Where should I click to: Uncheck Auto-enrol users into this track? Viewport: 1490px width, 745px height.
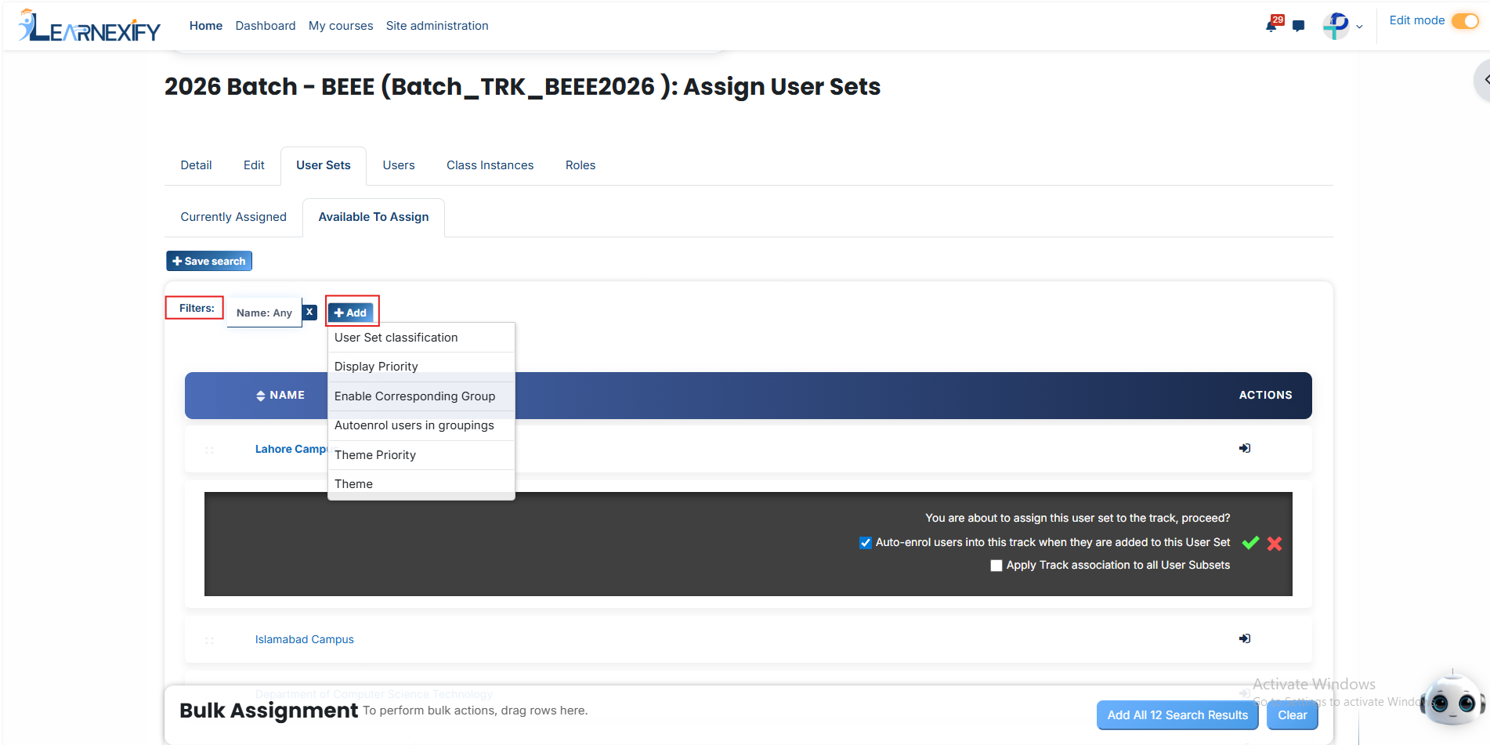point(866,543)
